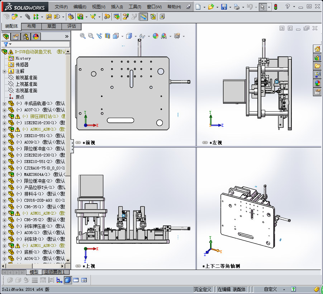
Task: Select the Mate paperclip tool
Action: click(x=28, y=17)
